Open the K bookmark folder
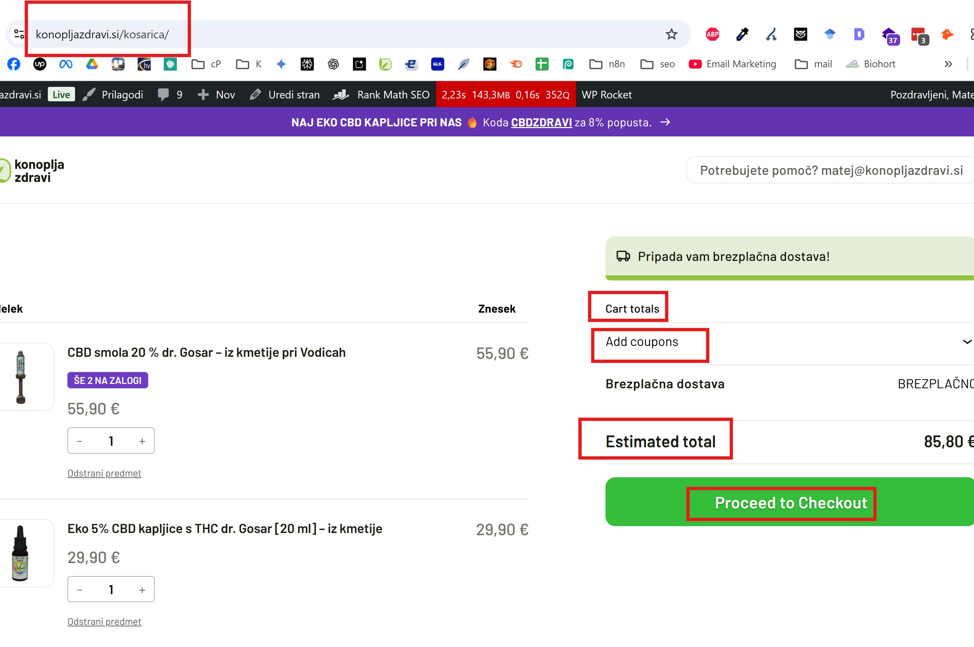The image size is (974, 647). (x=249, y=64)
